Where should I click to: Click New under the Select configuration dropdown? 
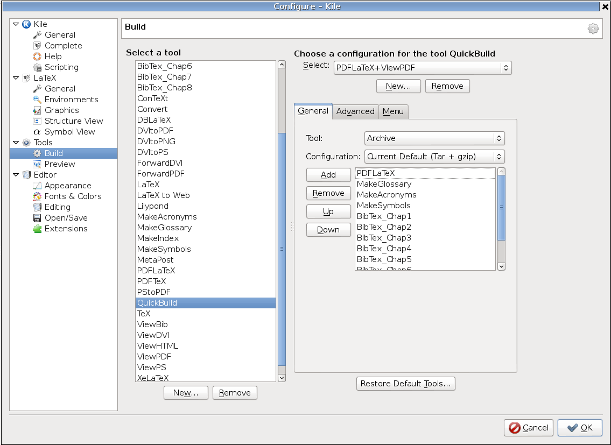[x=398, y=86]
